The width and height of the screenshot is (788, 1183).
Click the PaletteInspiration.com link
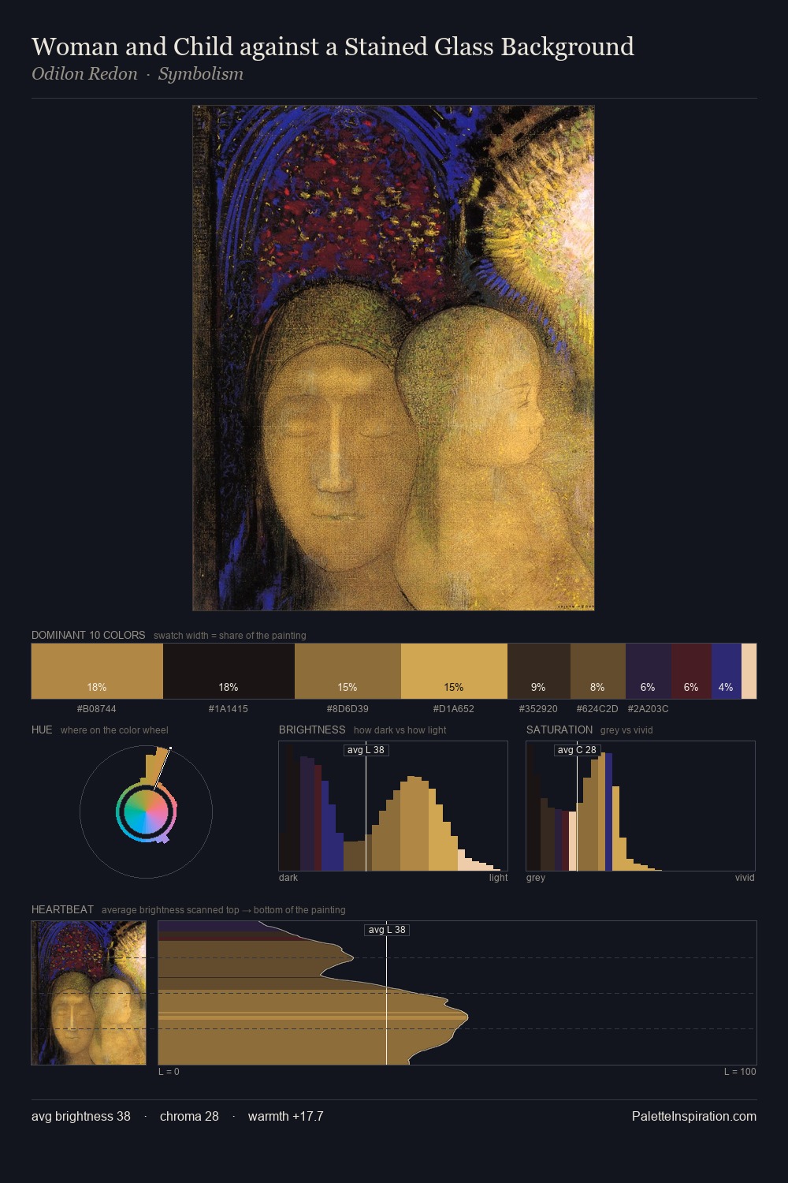[694, 1116]
